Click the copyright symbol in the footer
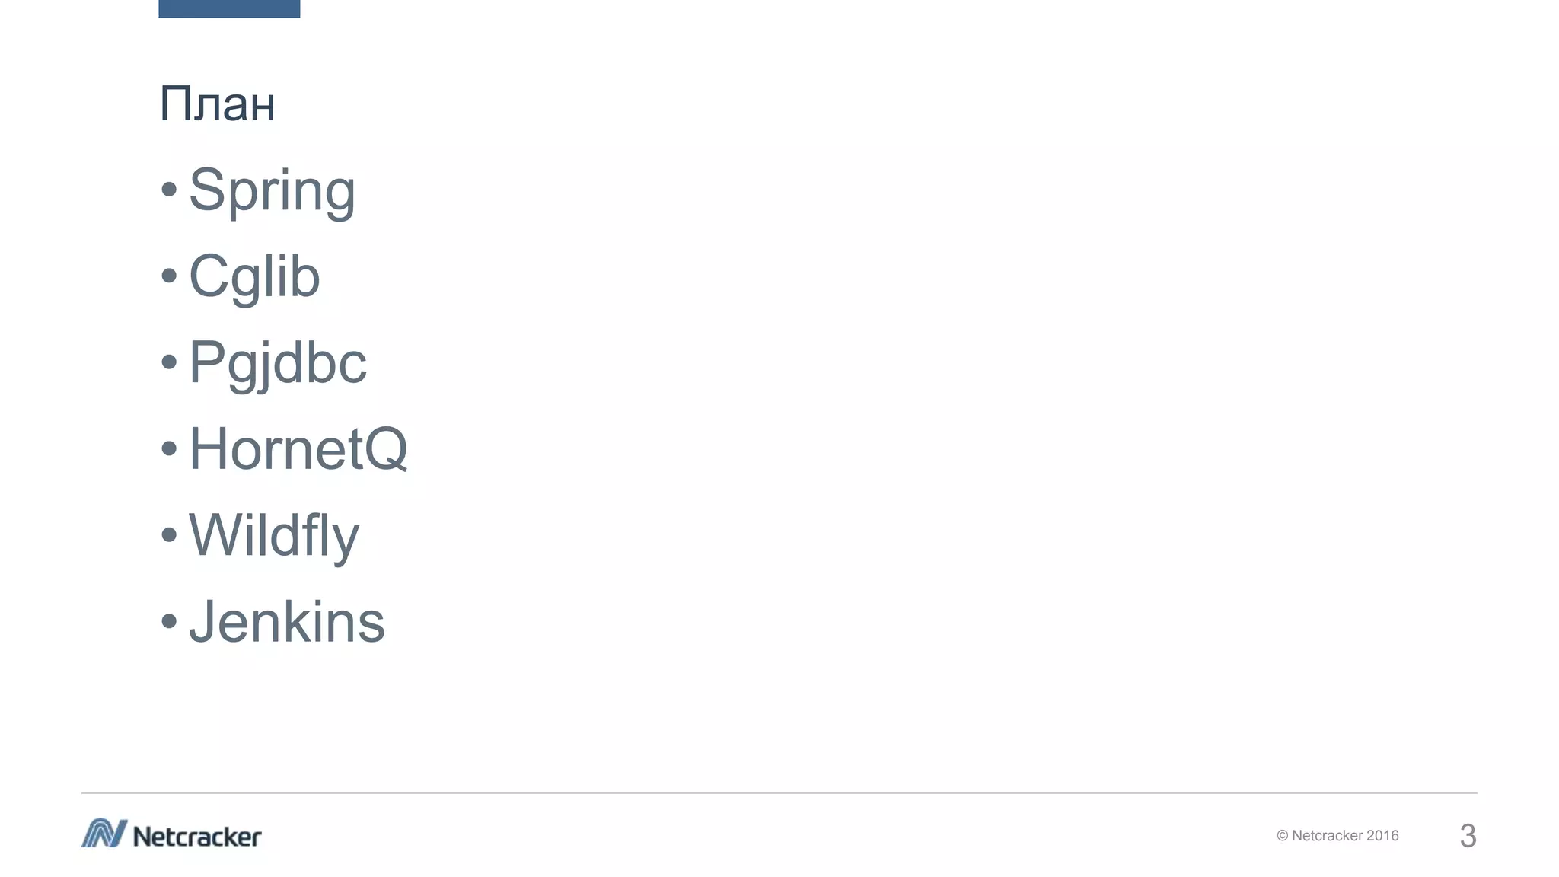Image resolution: width=1559 pixels, height=877 pixels. click(x=1282, y=836)
